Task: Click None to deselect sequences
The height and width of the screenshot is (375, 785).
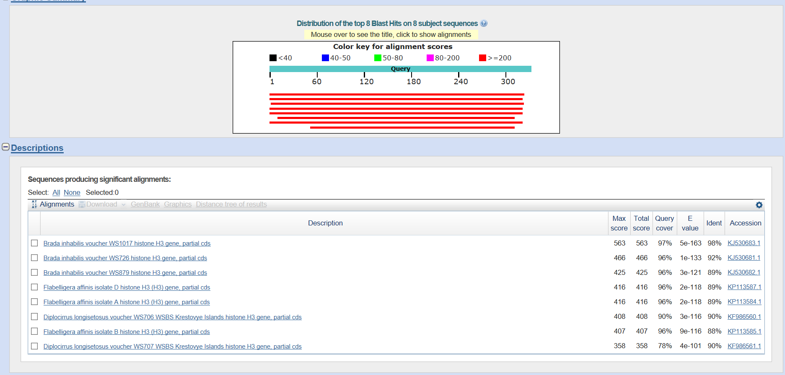Action: point(72,193)
